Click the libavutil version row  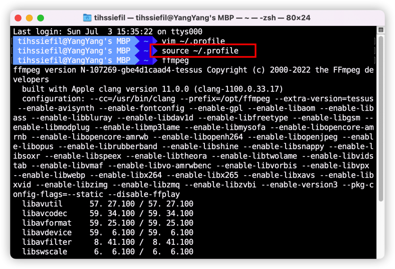pyautogui.click(x=108, y=204)
